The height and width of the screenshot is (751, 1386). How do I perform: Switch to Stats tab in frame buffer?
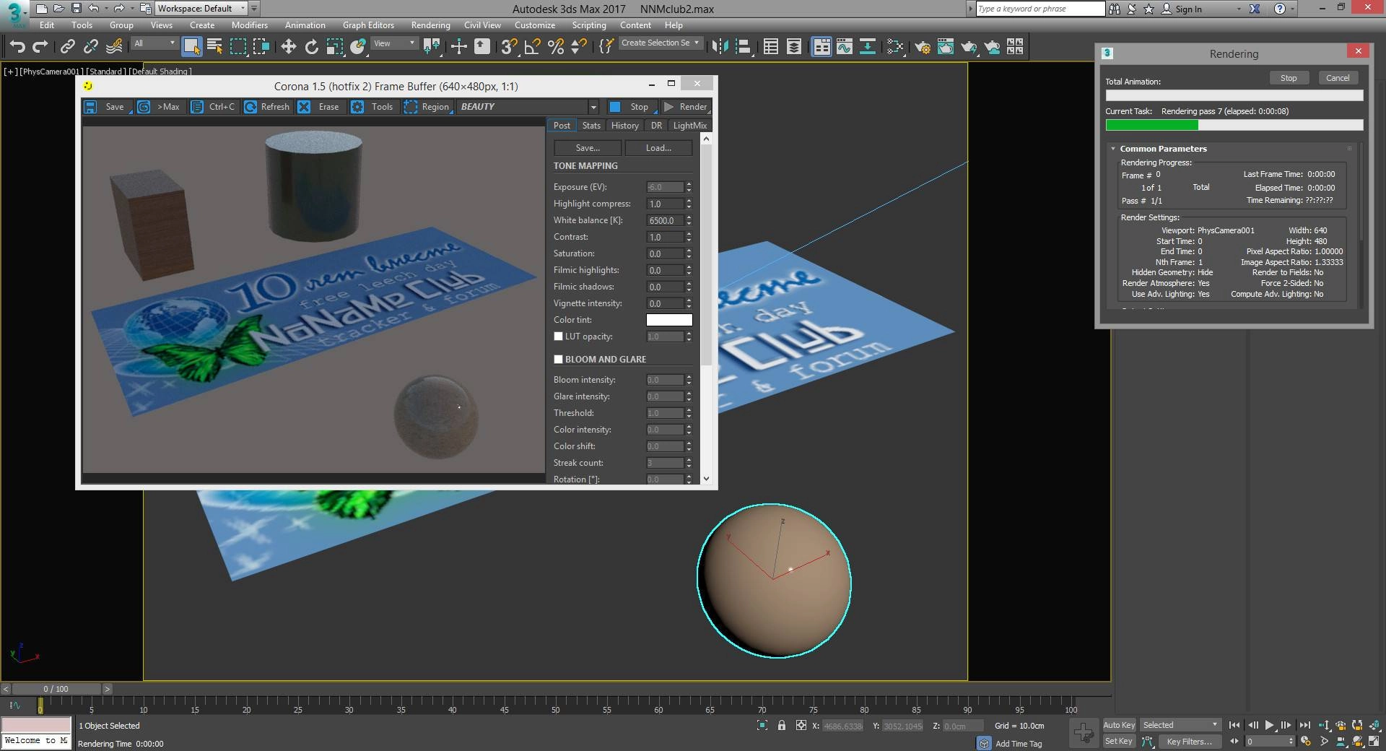pyautogui.click(x=591, y=126)
